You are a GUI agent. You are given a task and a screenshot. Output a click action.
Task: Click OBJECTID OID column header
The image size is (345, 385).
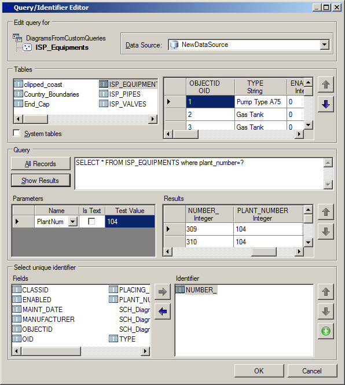click(x=211, y=87)
